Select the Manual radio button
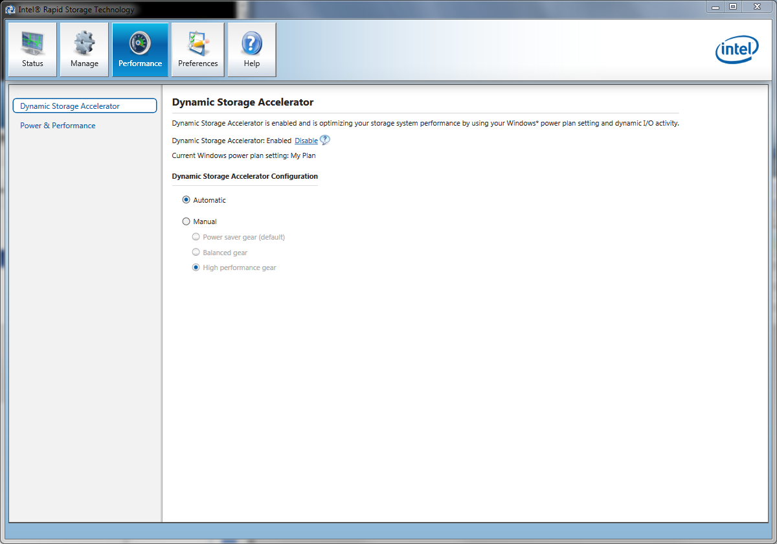 coord(186,221)
